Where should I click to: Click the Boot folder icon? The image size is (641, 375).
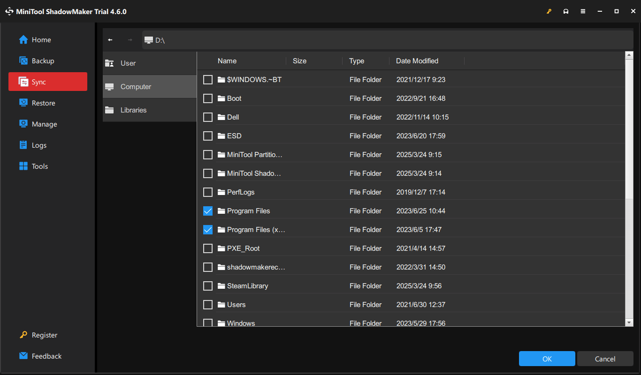pos(221,98)
